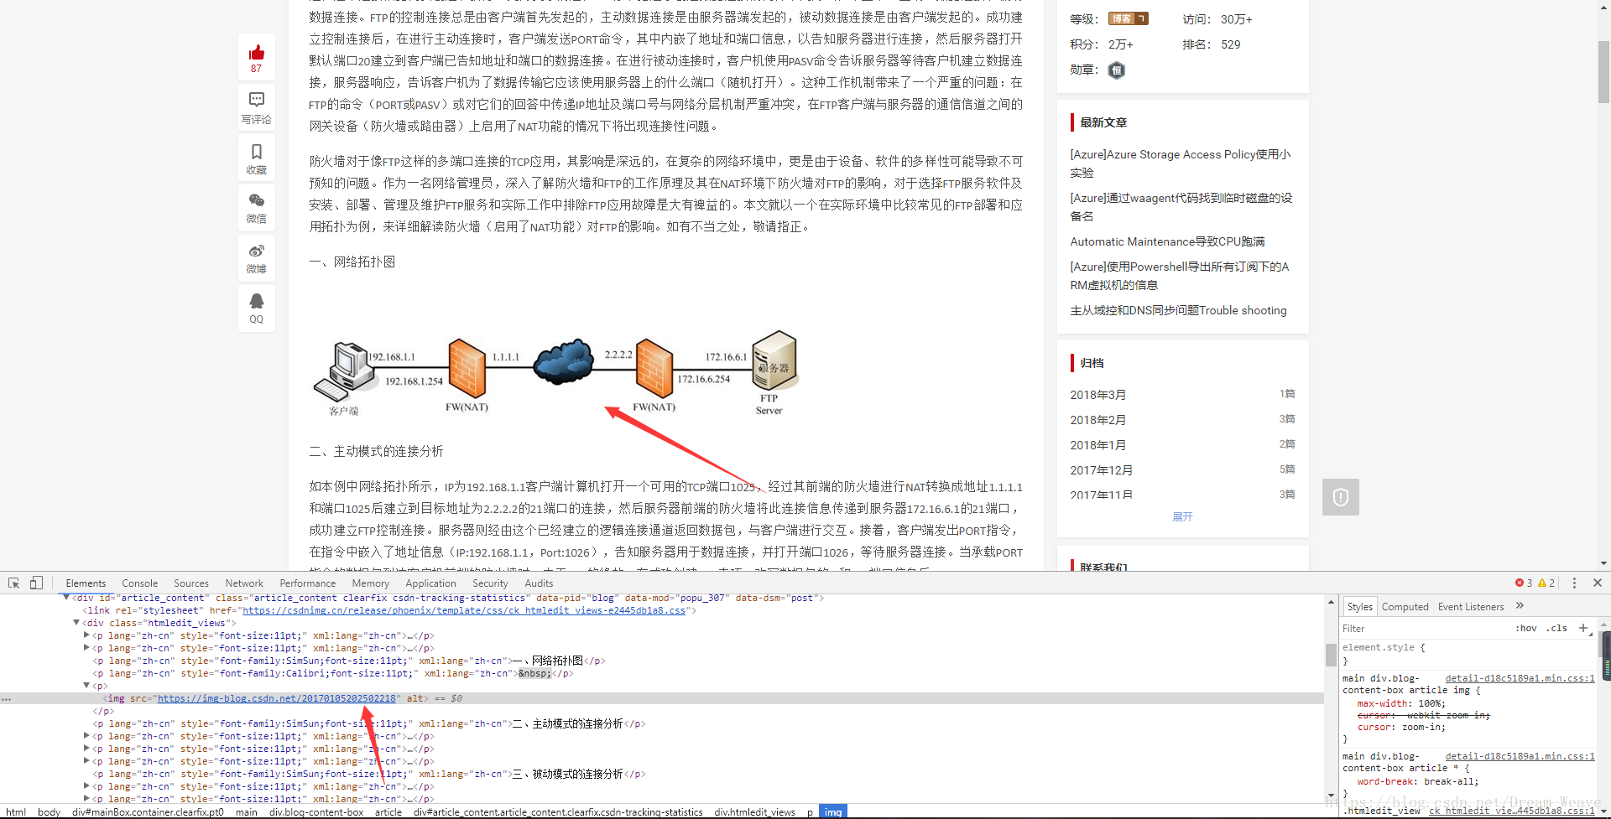Open the 主从域控和DNS同步问题 Trouble shooting article
The image size is (1611, 819).
pos(1178,310)
